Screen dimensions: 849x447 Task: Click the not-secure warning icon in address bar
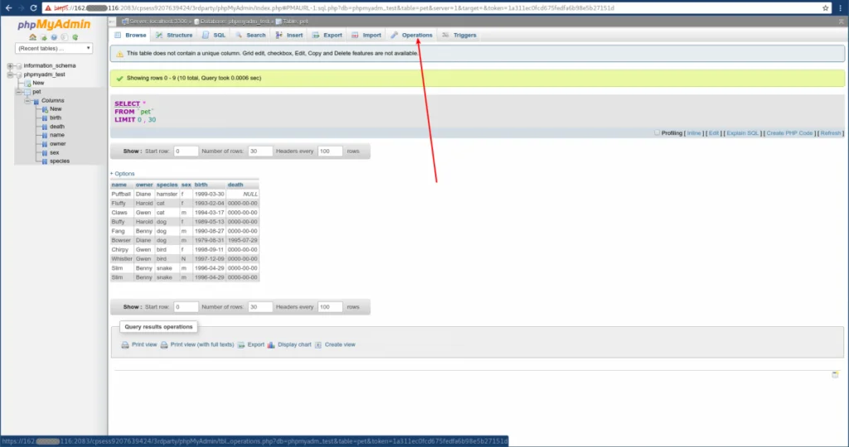click(48, 8)
